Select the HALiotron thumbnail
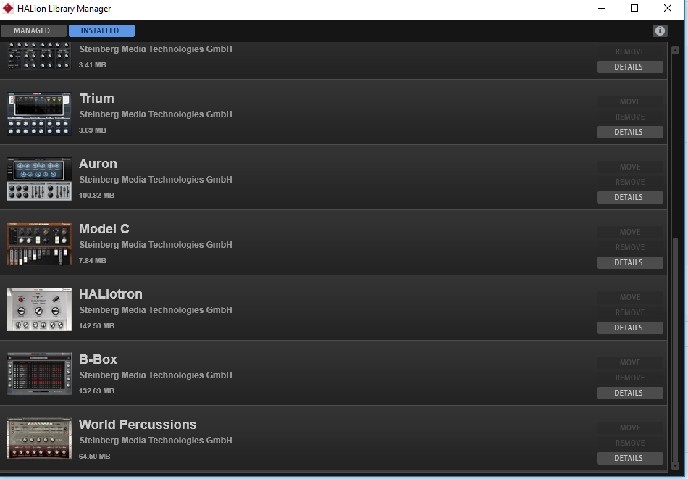688x479 pixels. (x=39, y=309)
